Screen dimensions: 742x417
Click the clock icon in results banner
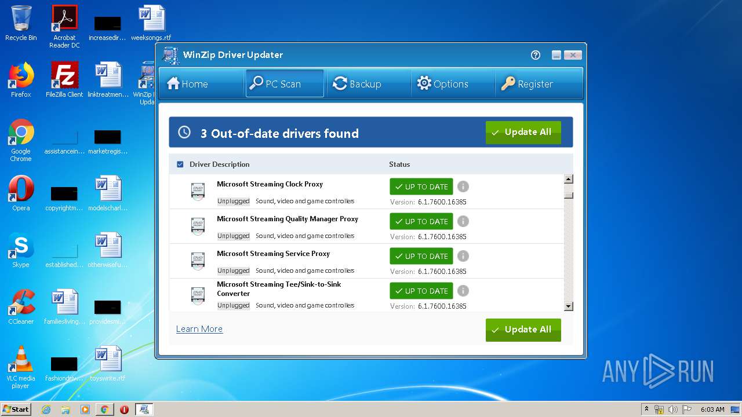pyautogui.click(x=184, y=132)
